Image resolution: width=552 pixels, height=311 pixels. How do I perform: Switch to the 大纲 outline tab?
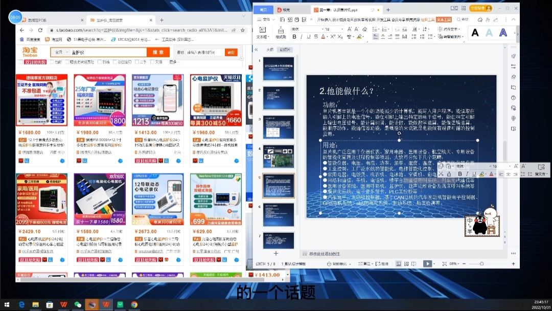pyautogui.click(x=270, y=50)
